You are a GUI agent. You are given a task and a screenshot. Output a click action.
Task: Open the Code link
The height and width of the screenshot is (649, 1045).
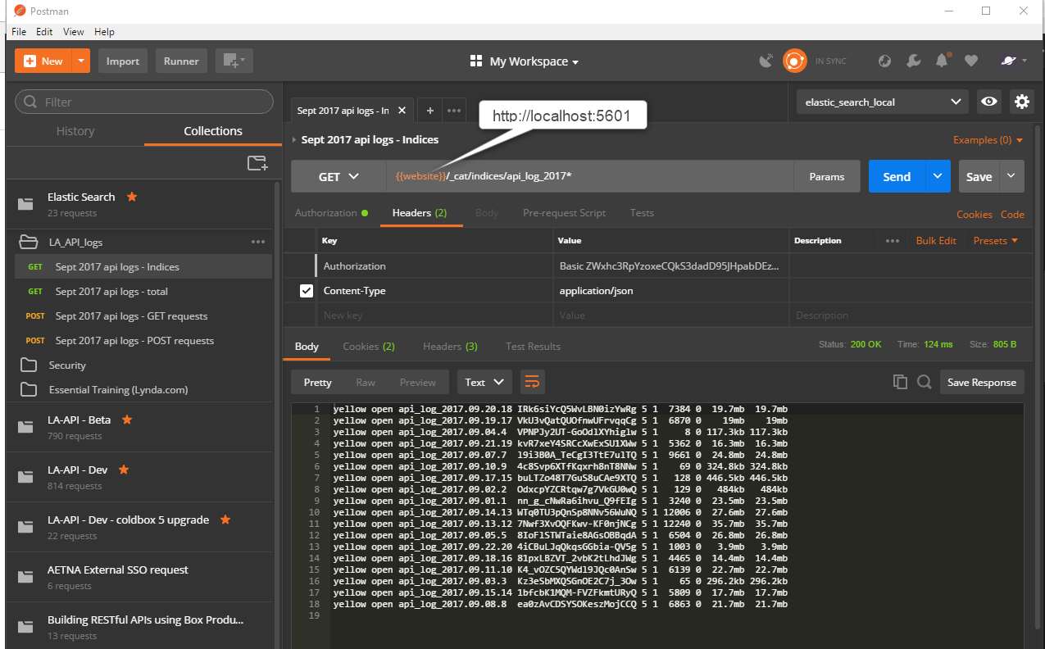1012,214
